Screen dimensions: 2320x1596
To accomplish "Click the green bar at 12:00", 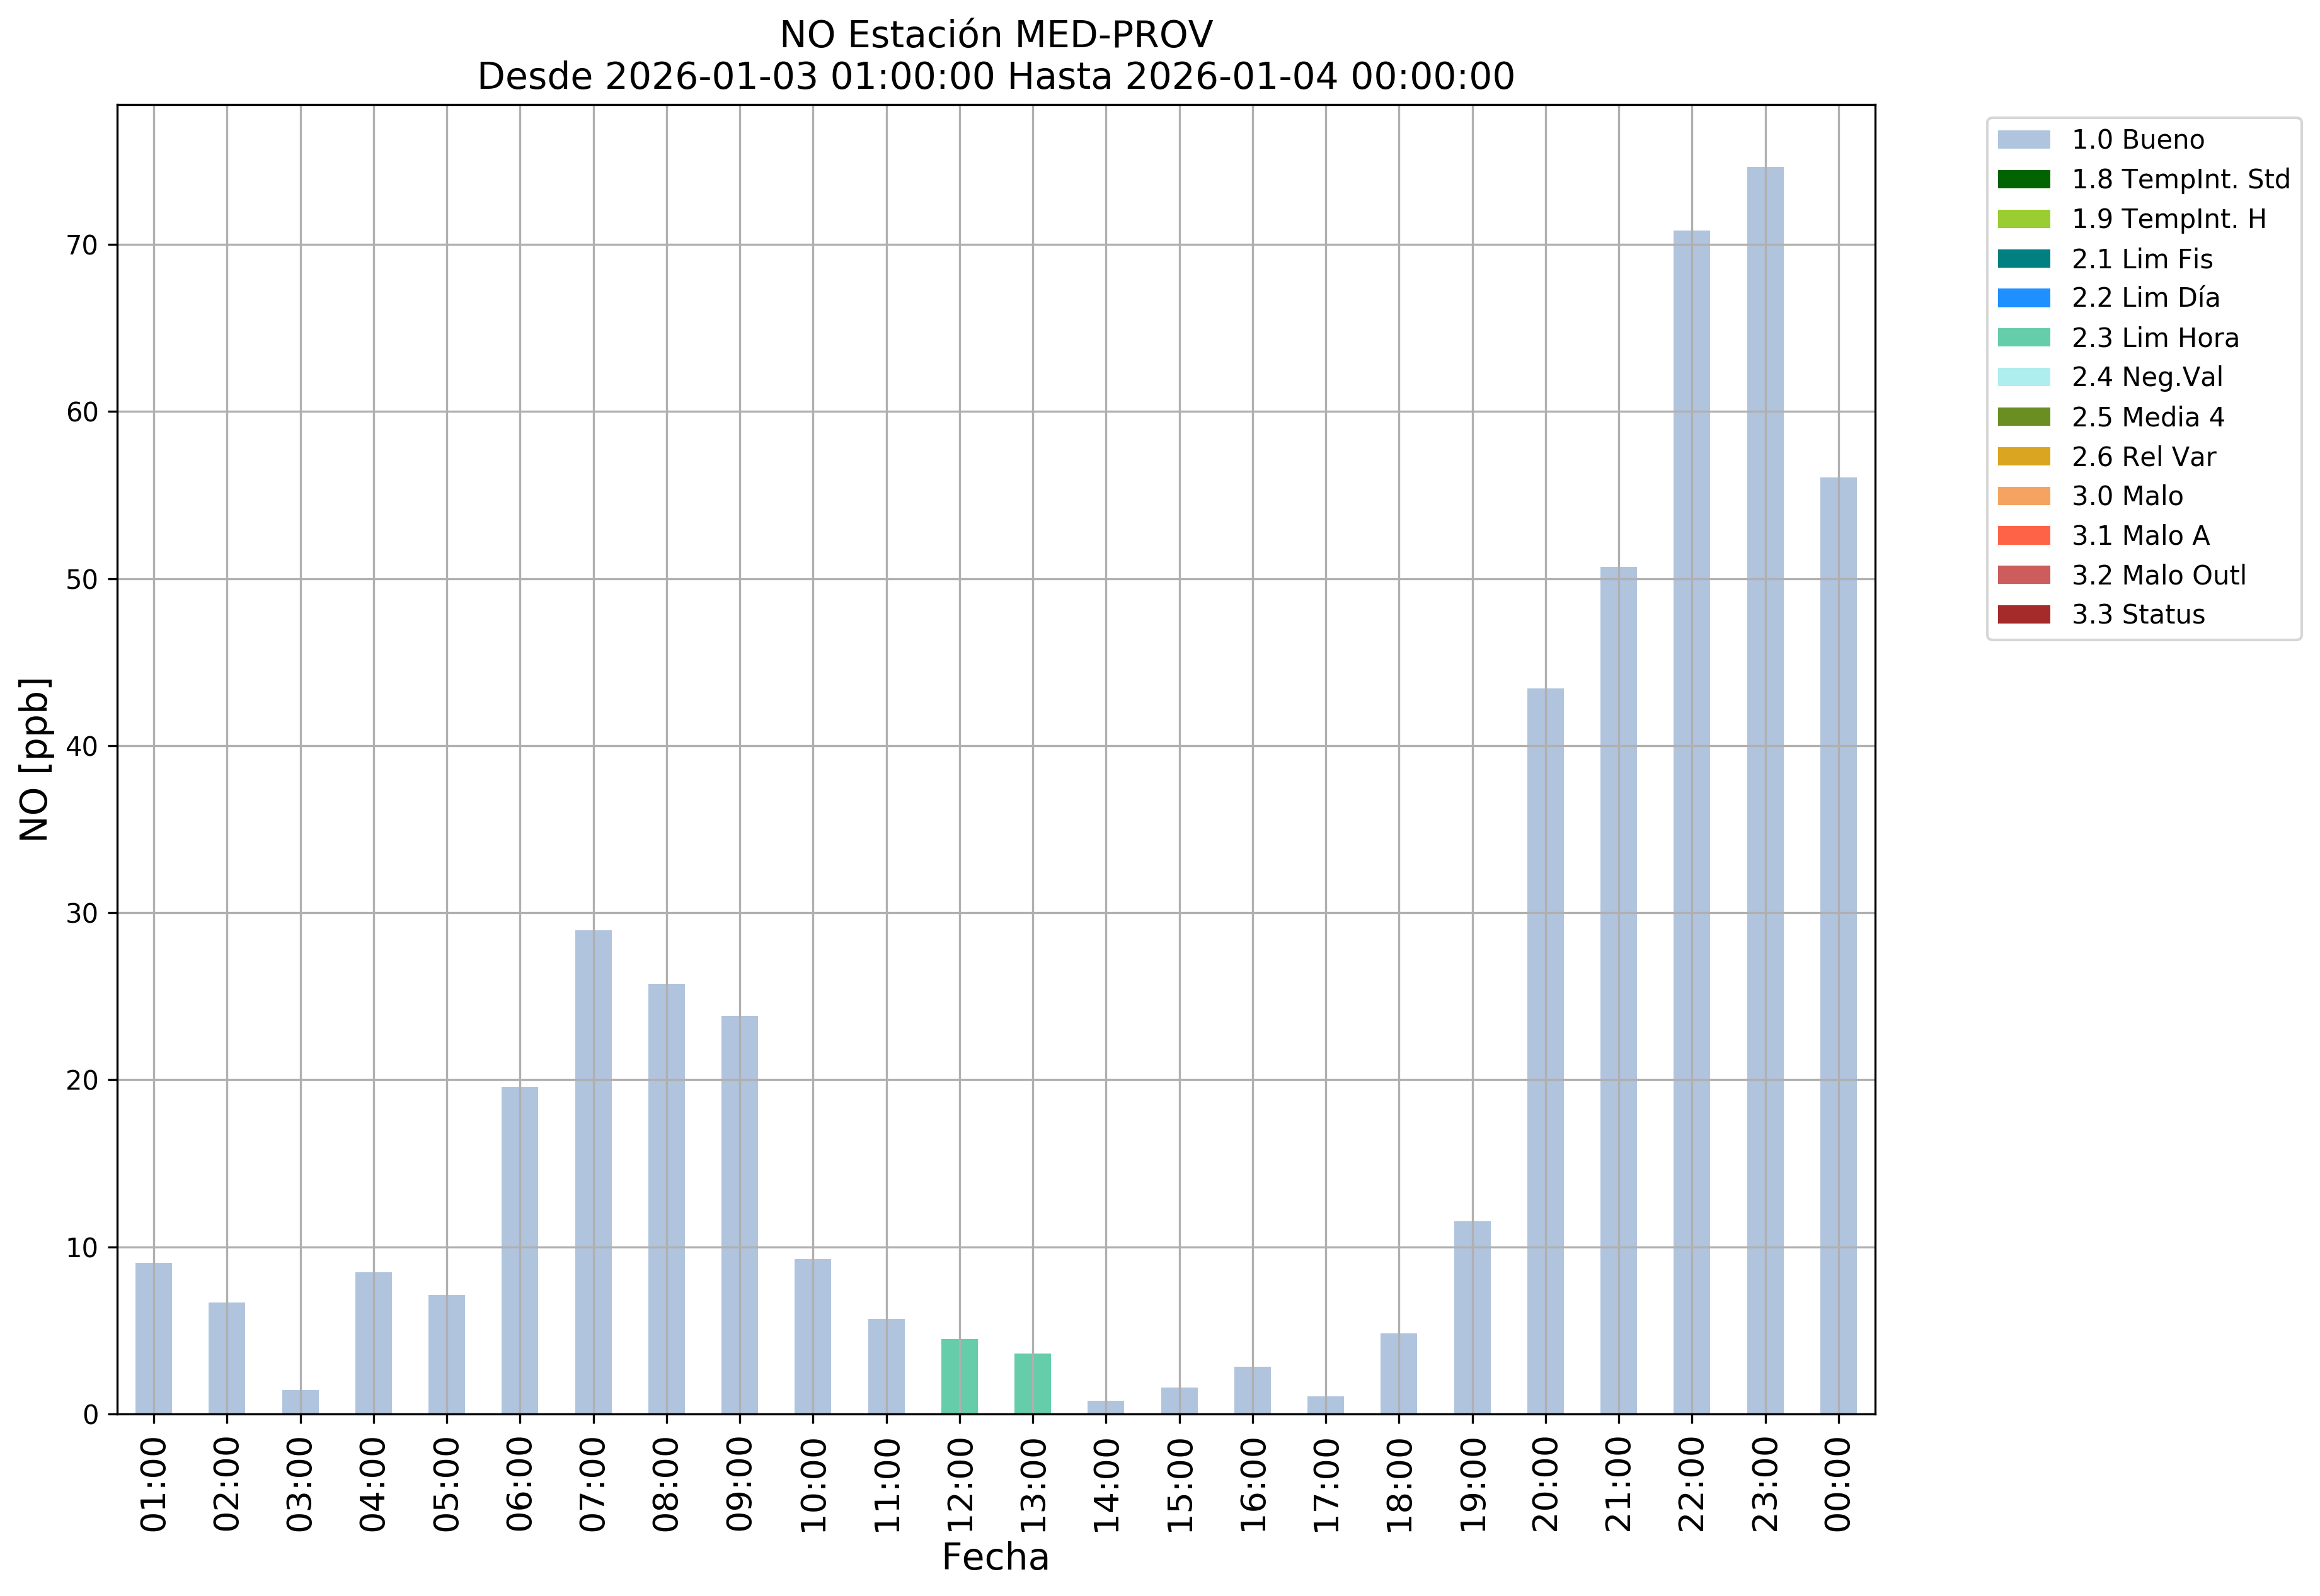I will pyautogui.click(x=960, y=1376).
